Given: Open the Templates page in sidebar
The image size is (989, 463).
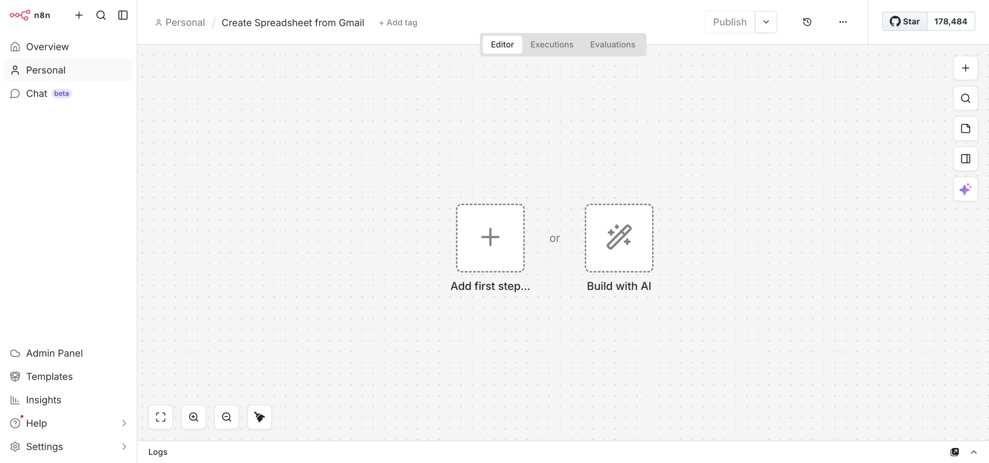Looking at the screenshot, I should (49, 376).
